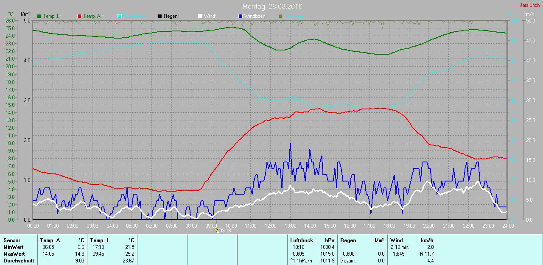Click the "Luftdruck" table header
The width and height of the screenshot is (543, 265).
[302, 240]
